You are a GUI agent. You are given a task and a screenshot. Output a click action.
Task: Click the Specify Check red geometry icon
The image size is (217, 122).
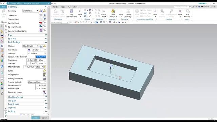tap(41, 23)
